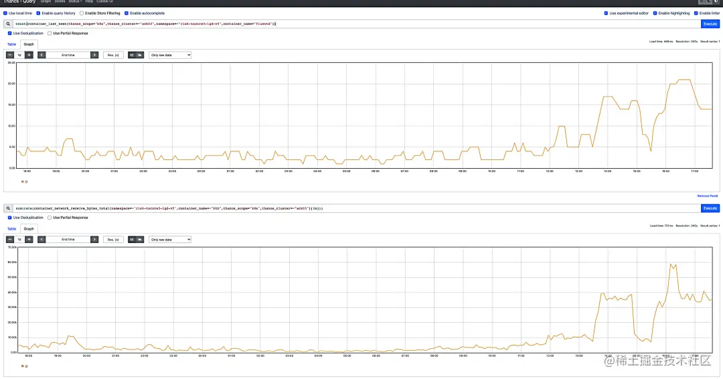Screen dimensions: 723x379
Task: Toggle the Enable autocomplete checkbox
Action: [127, 13]
